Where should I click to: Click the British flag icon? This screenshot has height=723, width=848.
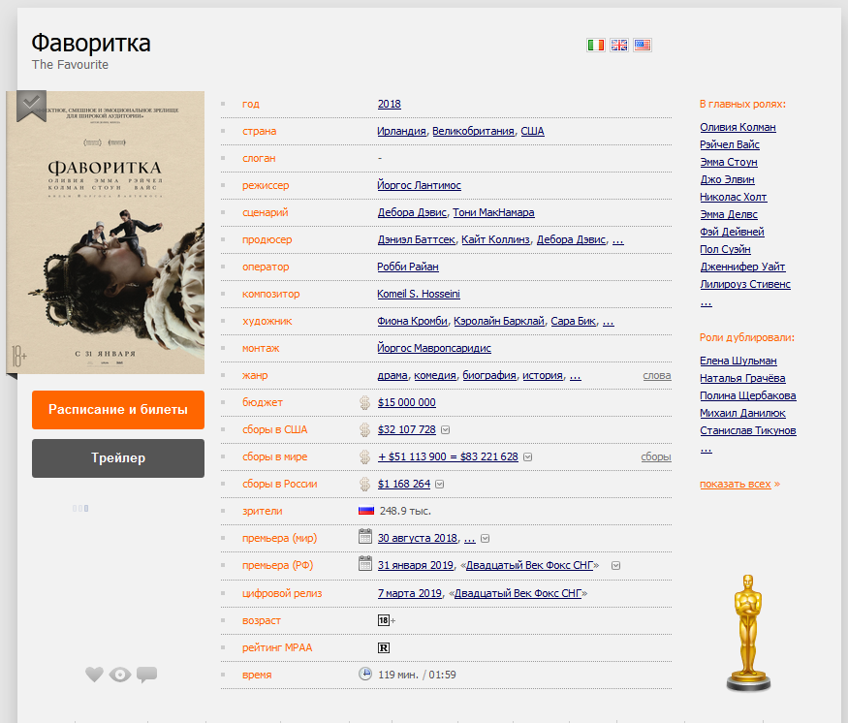(618, 45)
